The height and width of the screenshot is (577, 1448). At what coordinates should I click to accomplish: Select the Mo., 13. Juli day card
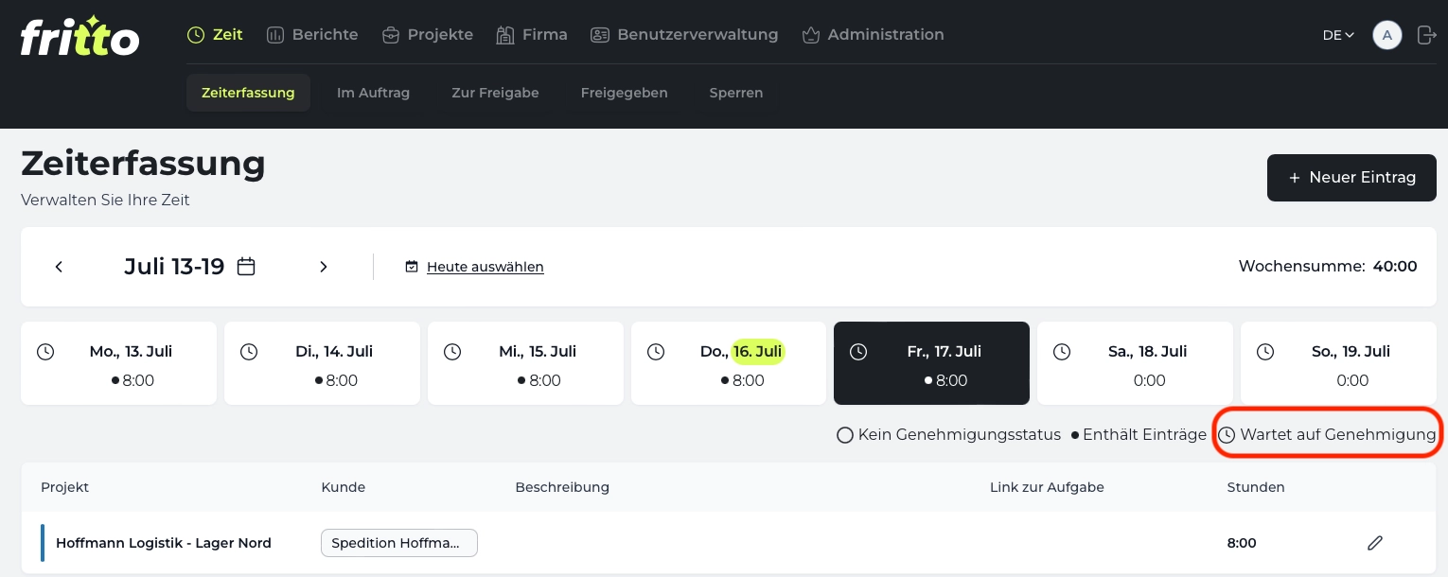coord(118,363)
